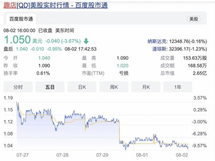Click the 08-01 date marker on chart

click(142, 155)
